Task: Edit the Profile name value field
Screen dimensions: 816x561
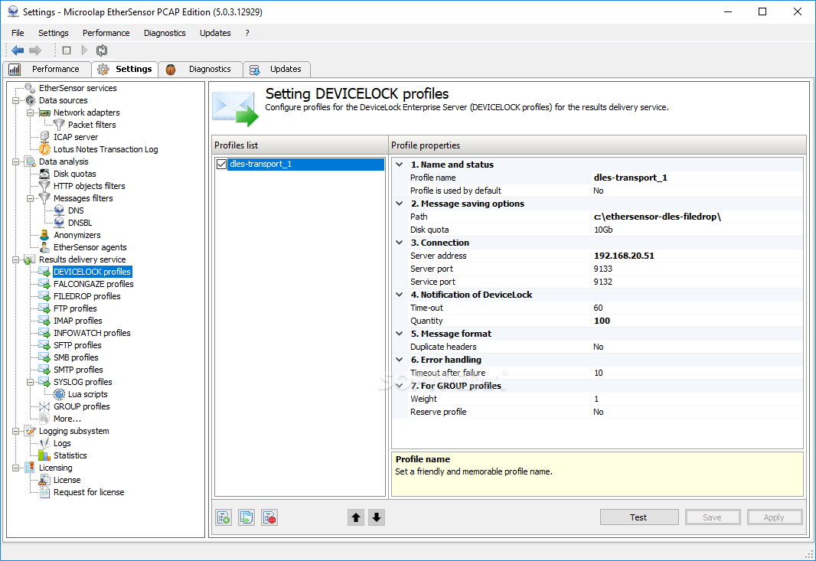Action: 697,178
